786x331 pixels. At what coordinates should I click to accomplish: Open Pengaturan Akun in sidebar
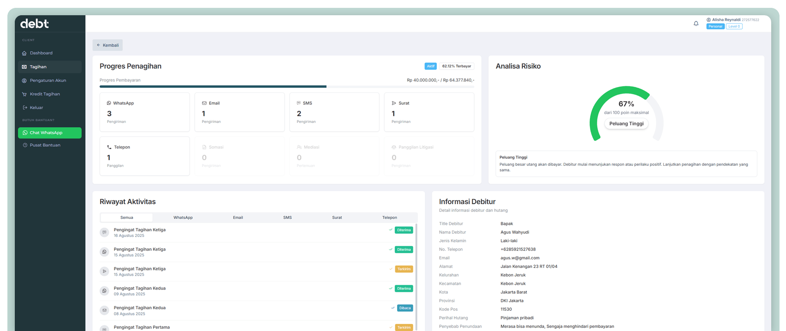tap(48, 80)
